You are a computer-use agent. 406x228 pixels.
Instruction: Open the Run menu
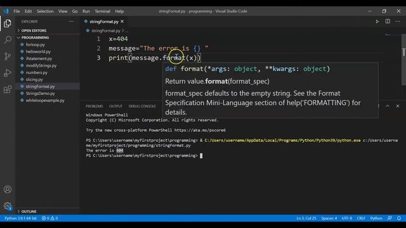[x=86, y=11]
